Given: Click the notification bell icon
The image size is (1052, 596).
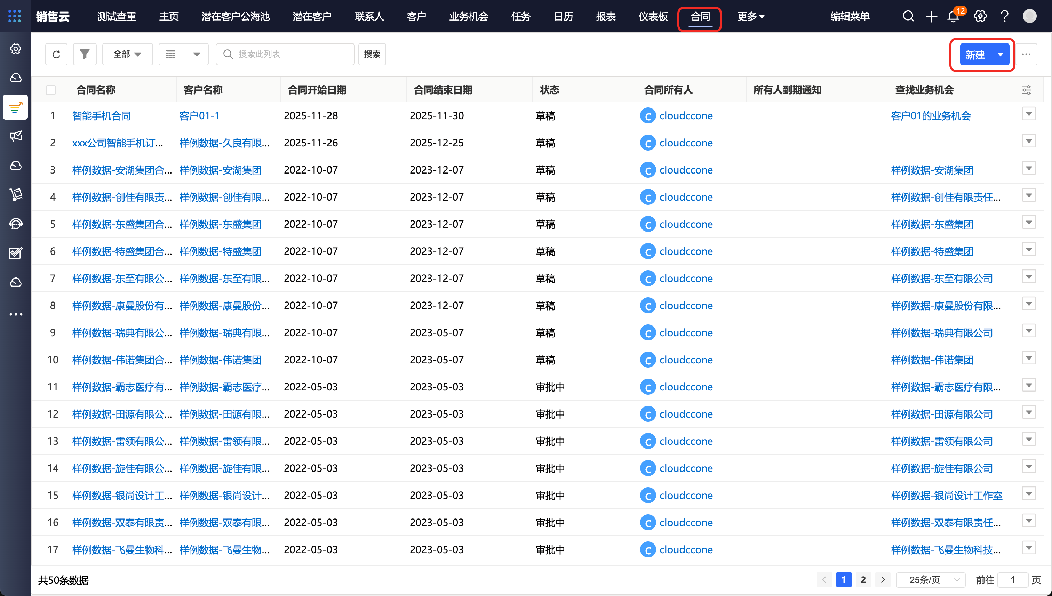Looking at the screenshot, I should click(953, 16).
